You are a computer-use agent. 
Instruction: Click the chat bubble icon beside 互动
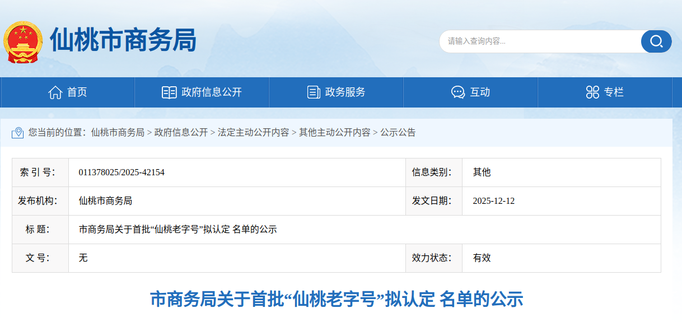tap(458, 92)
